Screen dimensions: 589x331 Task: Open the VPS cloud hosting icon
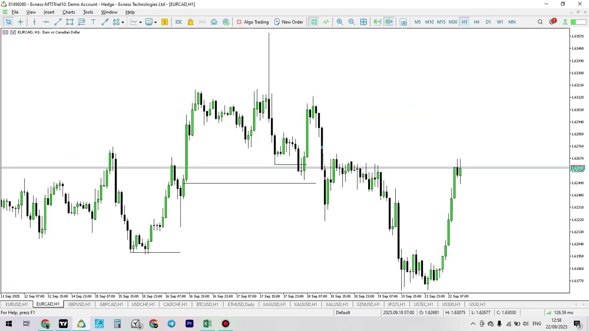click(x=214, y=22)
